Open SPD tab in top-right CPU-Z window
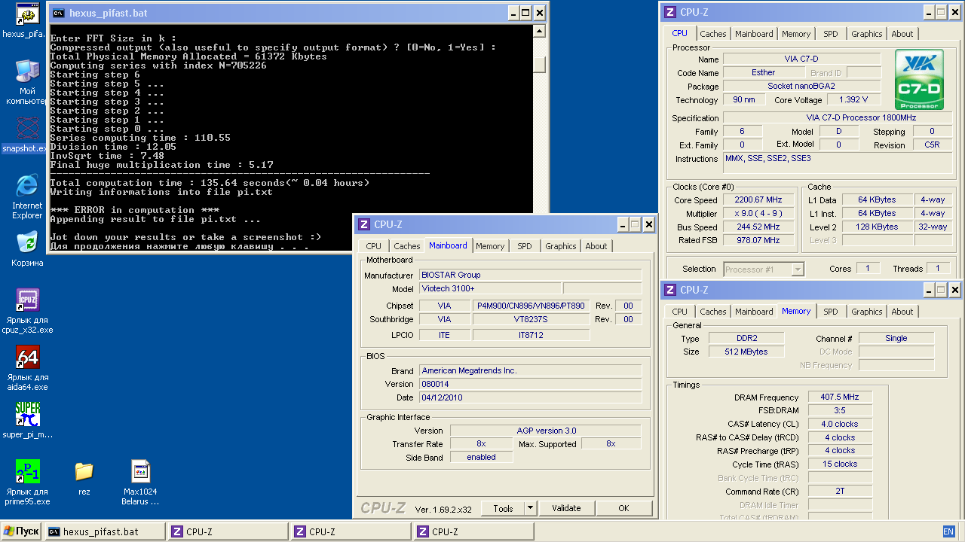The image size is (965, 542). click(x=830, y=34)
